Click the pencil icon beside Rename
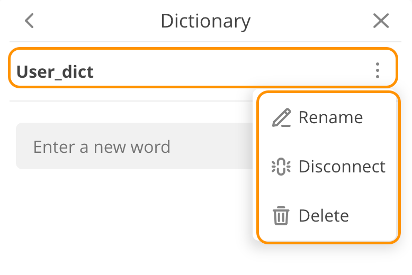The width and height of the screenshot is (412, 275). click(281, 117)
